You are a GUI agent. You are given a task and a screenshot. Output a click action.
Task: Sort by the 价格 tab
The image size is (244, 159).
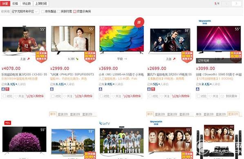click(15, 4)
